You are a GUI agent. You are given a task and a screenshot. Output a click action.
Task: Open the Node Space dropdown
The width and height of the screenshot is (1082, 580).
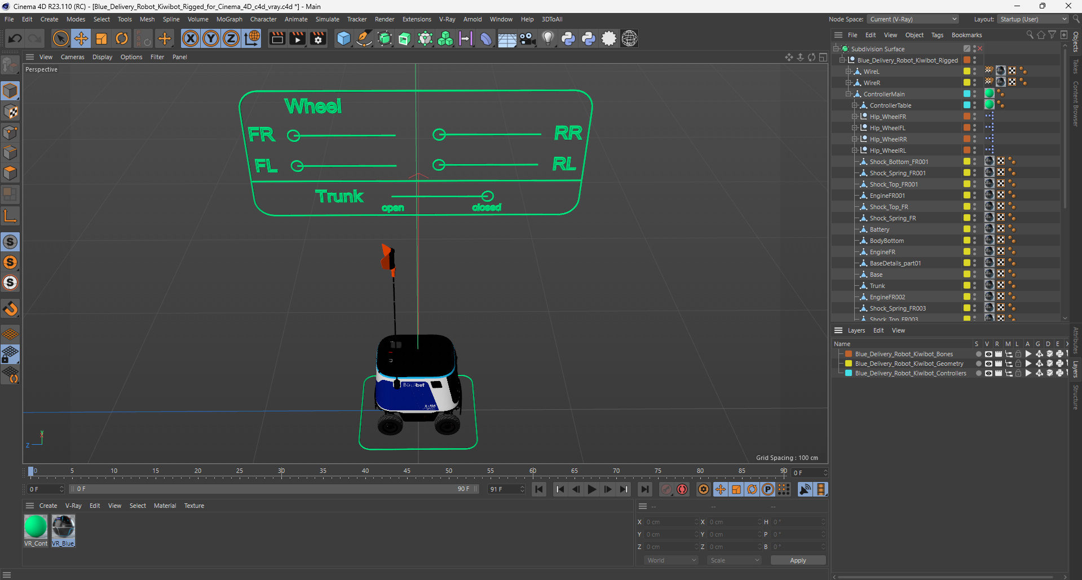913,19
